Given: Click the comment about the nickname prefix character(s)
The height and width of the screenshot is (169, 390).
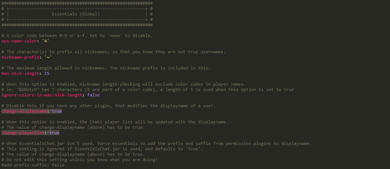Looking at the screenshot, I should [x=113, y=52].
